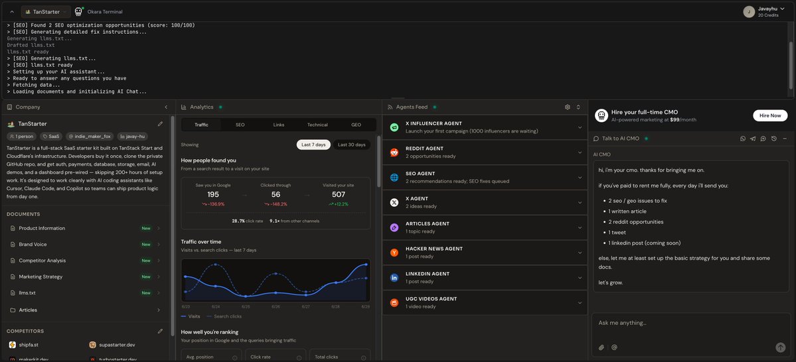
Task: Click the Reddit Agent logo icon
Action: coord(394,152)
